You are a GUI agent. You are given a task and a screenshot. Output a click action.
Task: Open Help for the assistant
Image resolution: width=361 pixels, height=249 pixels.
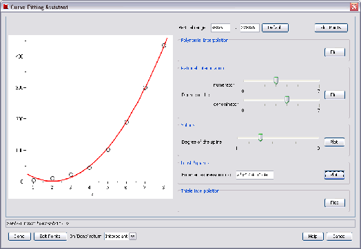(313, 237)
